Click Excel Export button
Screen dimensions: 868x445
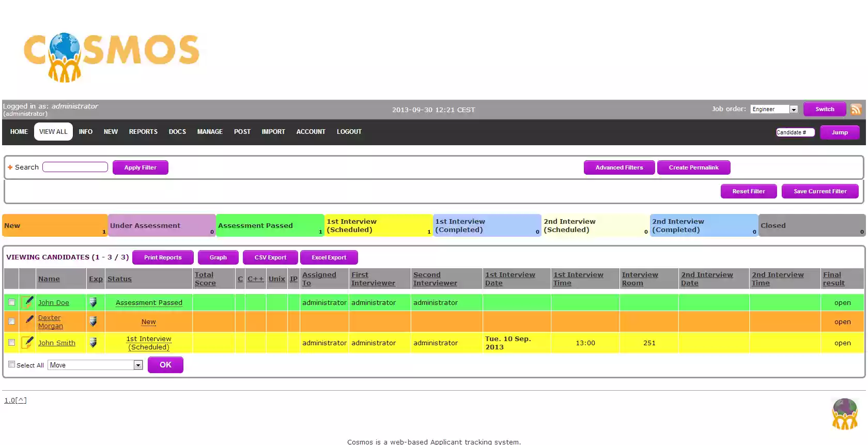click(x=329, y=257)
